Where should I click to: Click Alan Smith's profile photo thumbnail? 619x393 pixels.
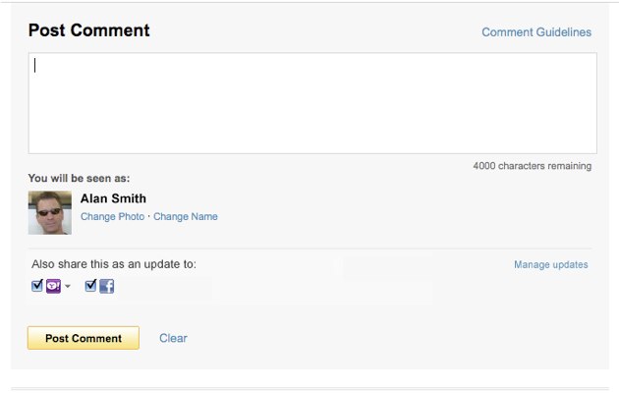(50, 212)
